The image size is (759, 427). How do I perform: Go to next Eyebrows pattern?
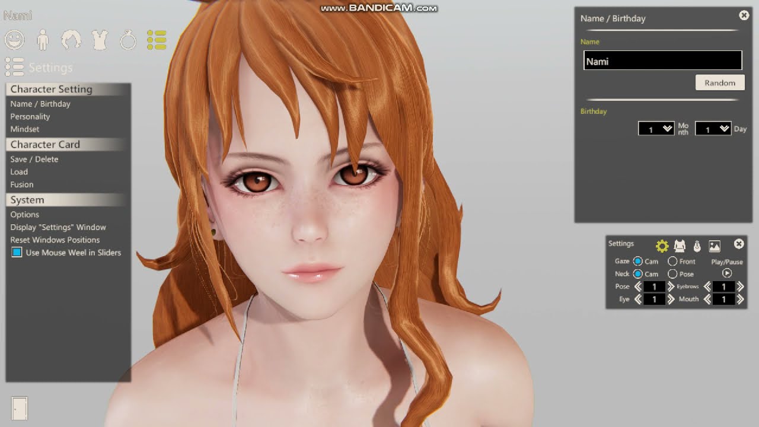click(740, 286)
